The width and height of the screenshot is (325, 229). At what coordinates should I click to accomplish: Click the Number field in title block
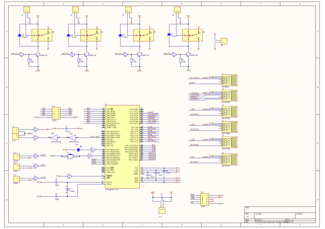275,216
